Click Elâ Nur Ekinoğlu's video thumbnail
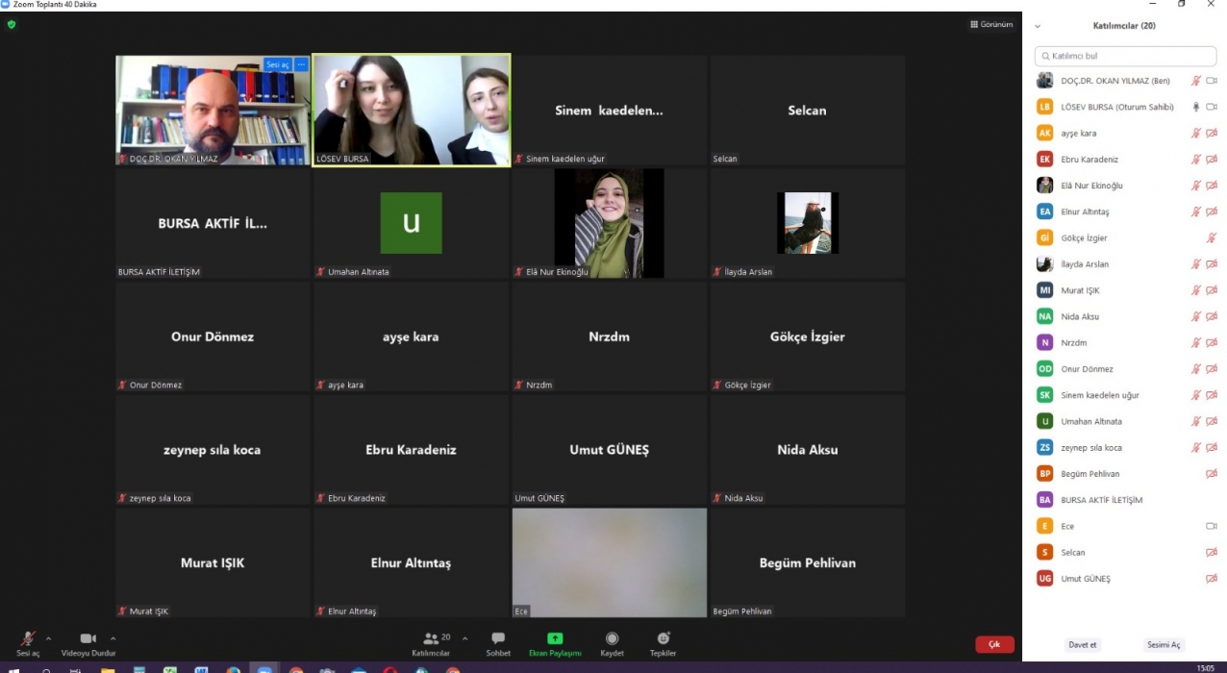1227x673 pixels. coord(609,223)
